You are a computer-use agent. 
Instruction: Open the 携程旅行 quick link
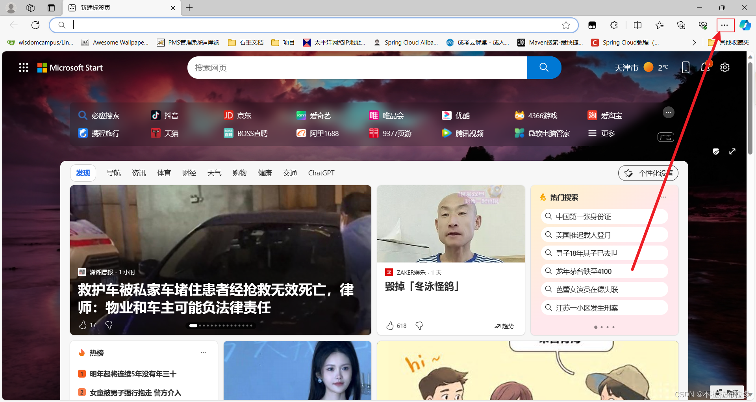click(99, 133)
